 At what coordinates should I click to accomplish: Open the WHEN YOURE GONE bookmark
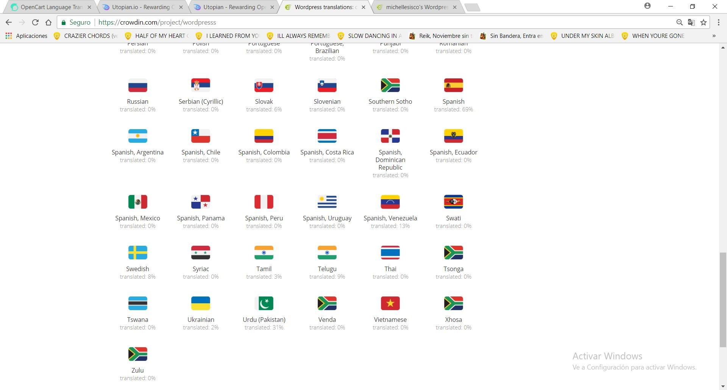(x=654, y=36)
